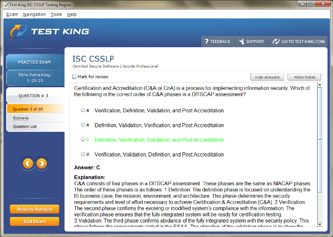Open the Tools menu
The width and height of the screenshot is (333, 237).
point(56,14)
